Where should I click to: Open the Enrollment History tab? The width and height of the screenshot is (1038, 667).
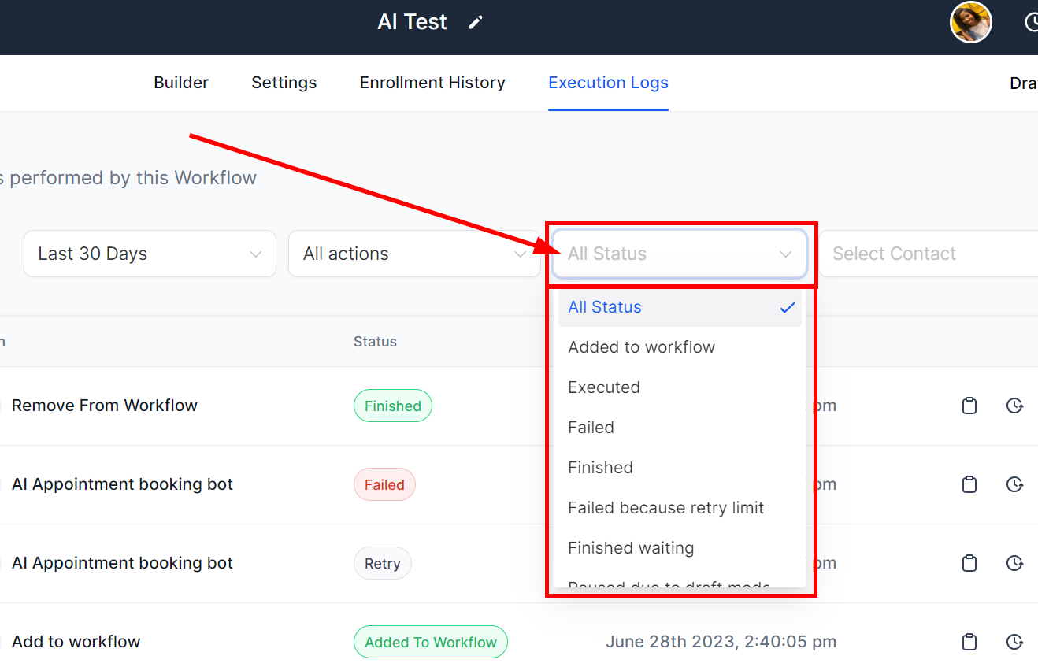click(432, 83)
